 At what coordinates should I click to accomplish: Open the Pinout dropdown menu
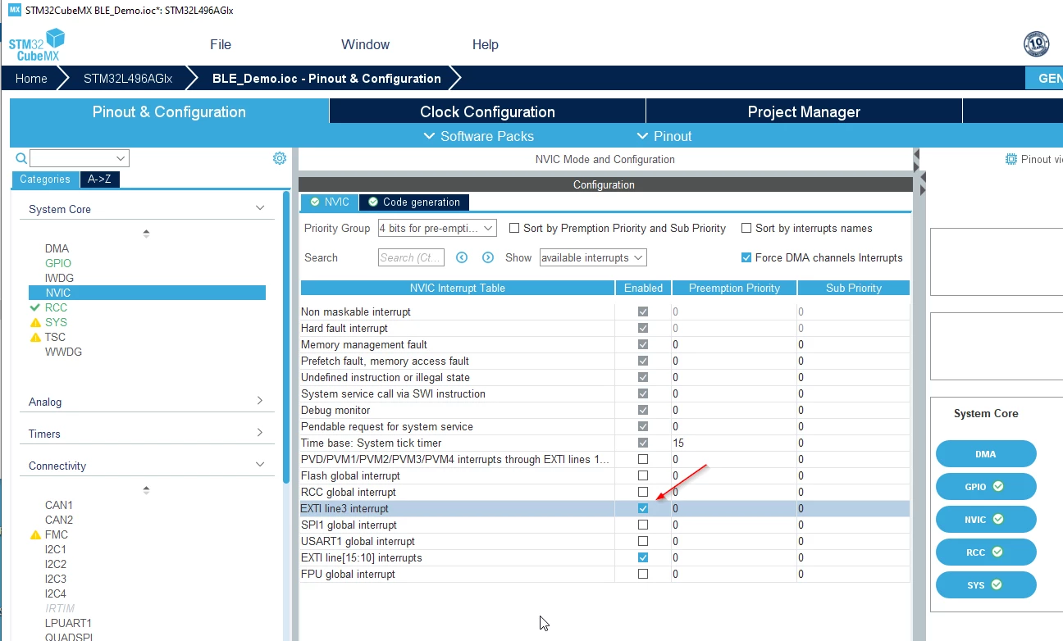(664, 136)
